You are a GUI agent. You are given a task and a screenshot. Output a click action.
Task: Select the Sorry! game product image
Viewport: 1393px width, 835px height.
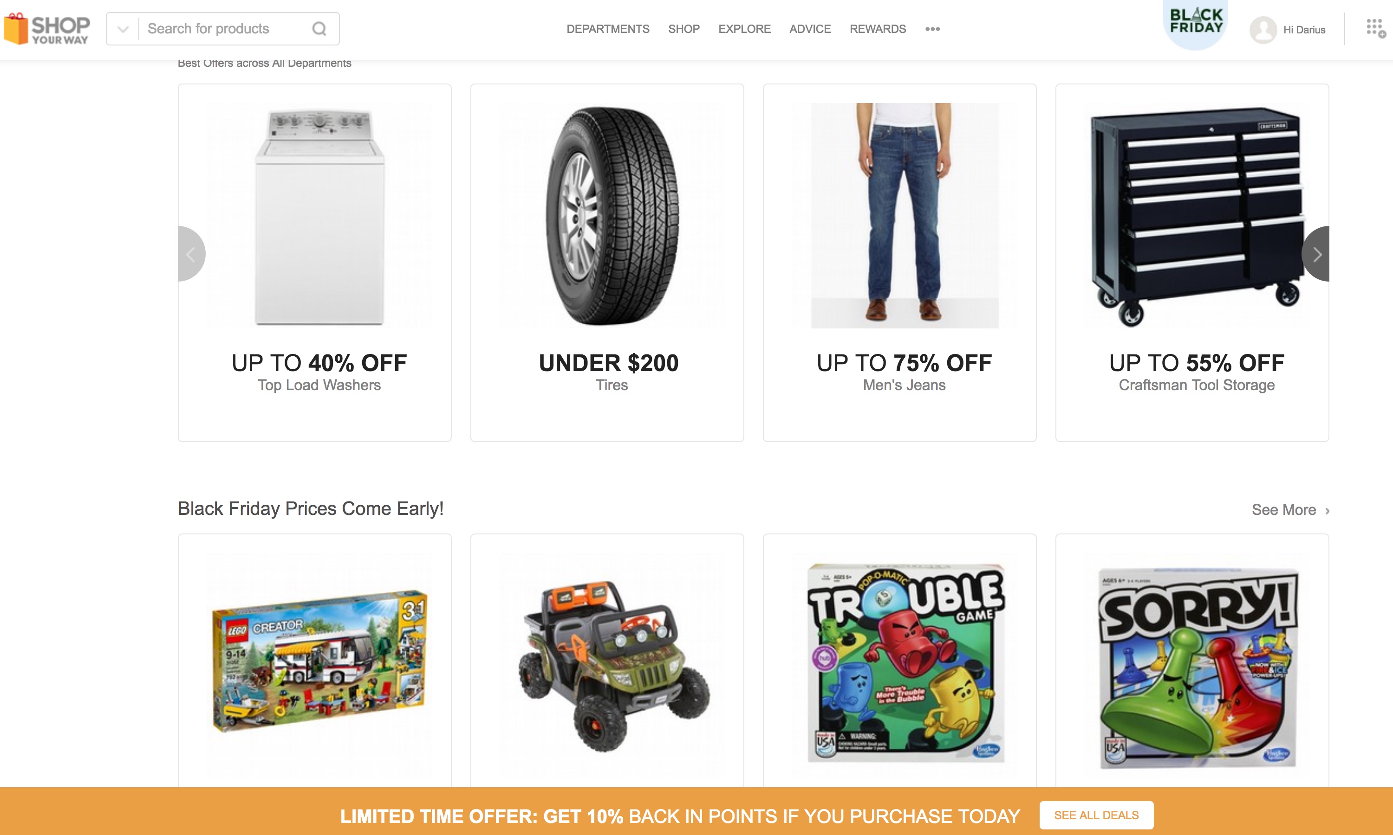pos(1198,668)
